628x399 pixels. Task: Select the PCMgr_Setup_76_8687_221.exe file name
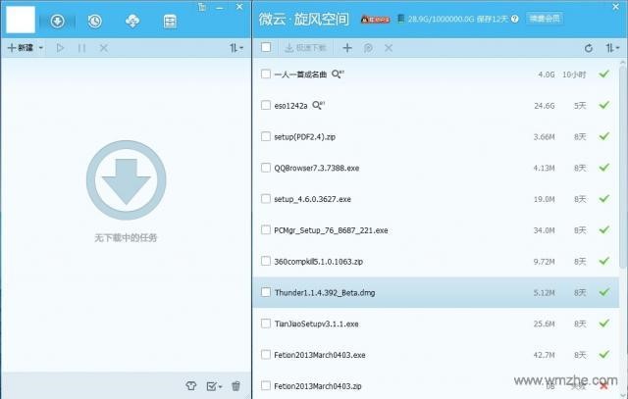[x=331, y=230]
